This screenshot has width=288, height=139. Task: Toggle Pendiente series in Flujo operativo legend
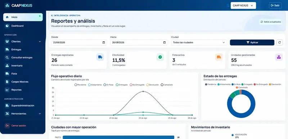[80, 85]
